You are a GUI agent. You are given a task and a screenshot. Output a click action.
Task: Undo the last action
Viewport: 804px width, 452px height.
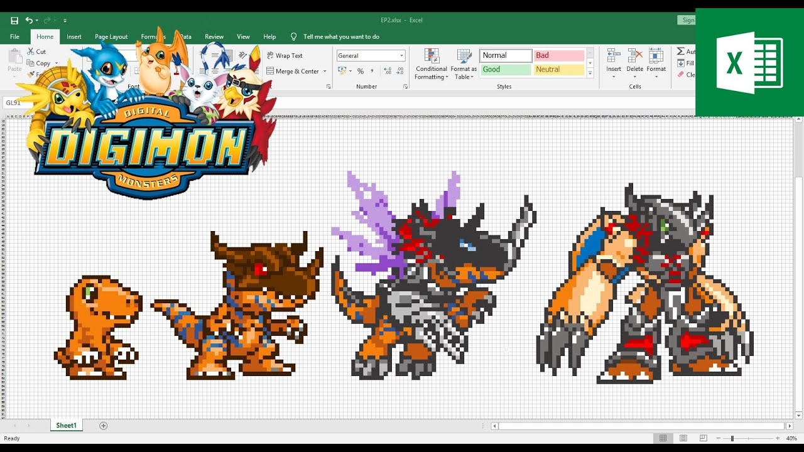coord(28,20)
